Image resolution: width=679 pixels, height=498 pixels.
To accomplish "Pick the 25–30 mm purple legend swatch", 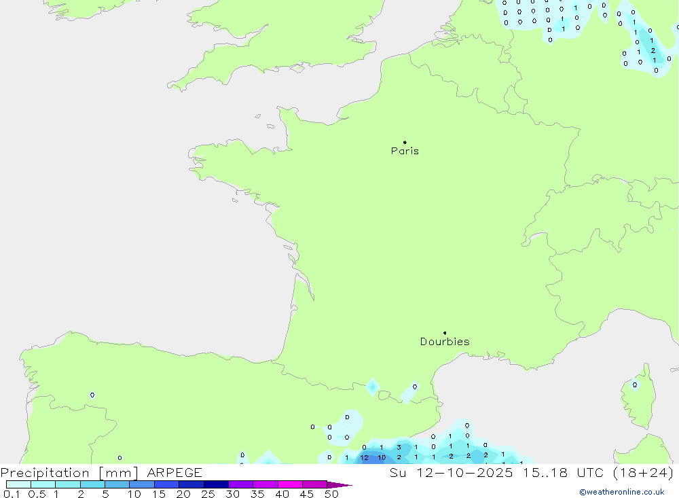I will pyautogui.click(x=216, y=484).
